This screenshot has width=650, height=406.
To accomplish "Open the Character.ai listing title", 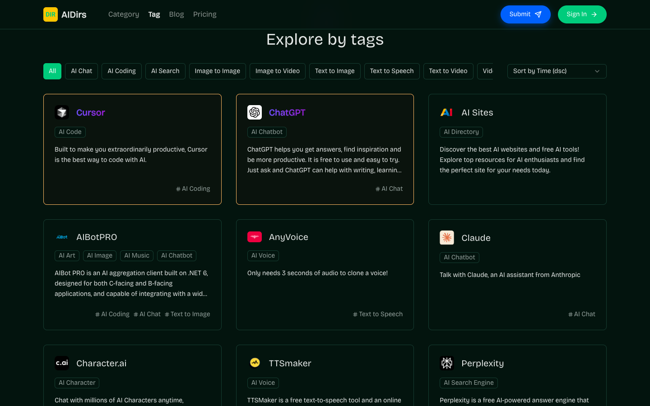I will tap(102, 363).
